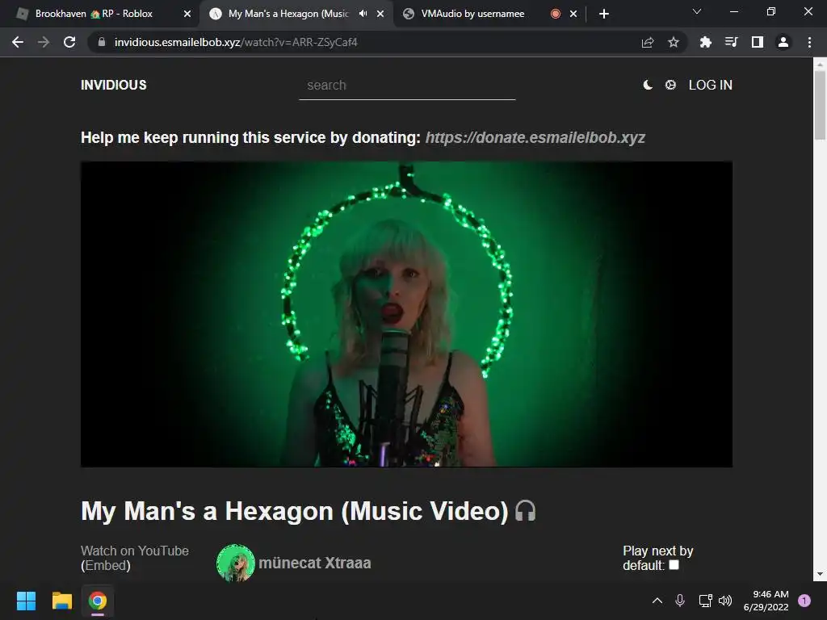Open the tab search chevron

click(x=697, y=11)
